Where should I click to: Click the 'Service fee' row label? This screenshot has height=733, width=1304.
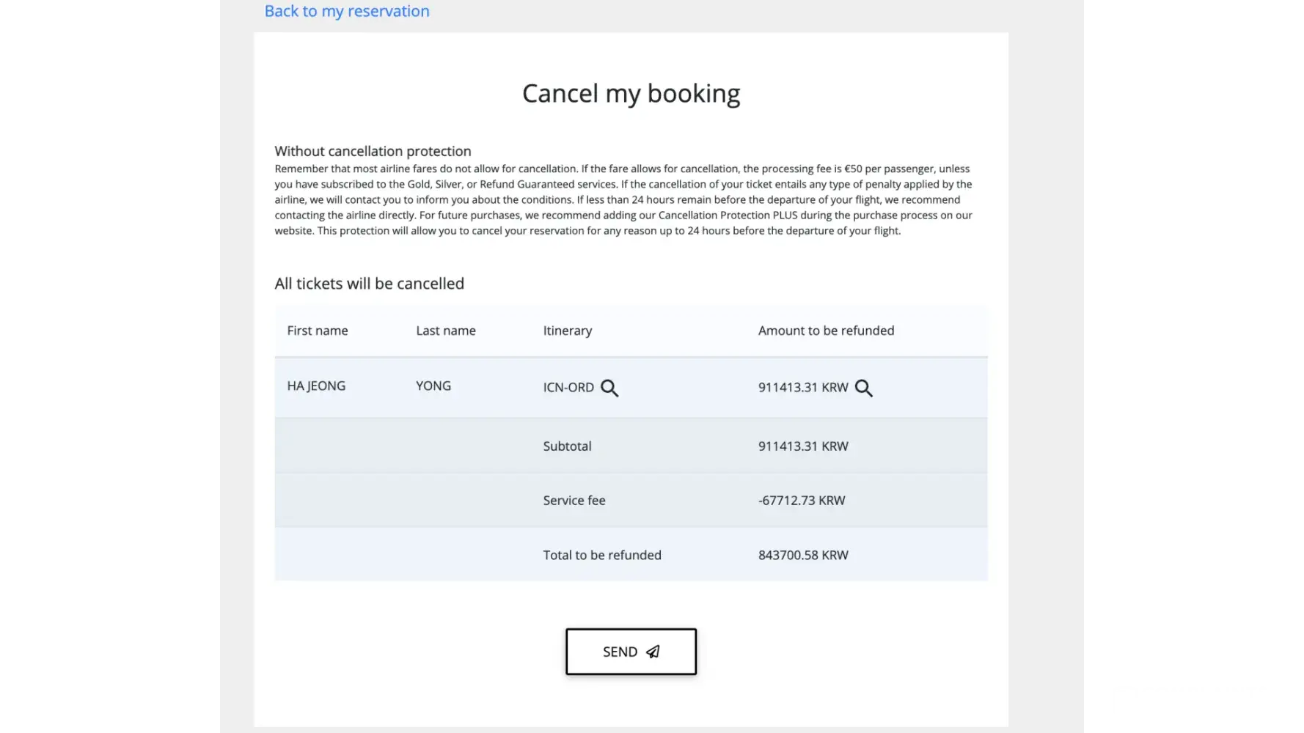[574, 501]
